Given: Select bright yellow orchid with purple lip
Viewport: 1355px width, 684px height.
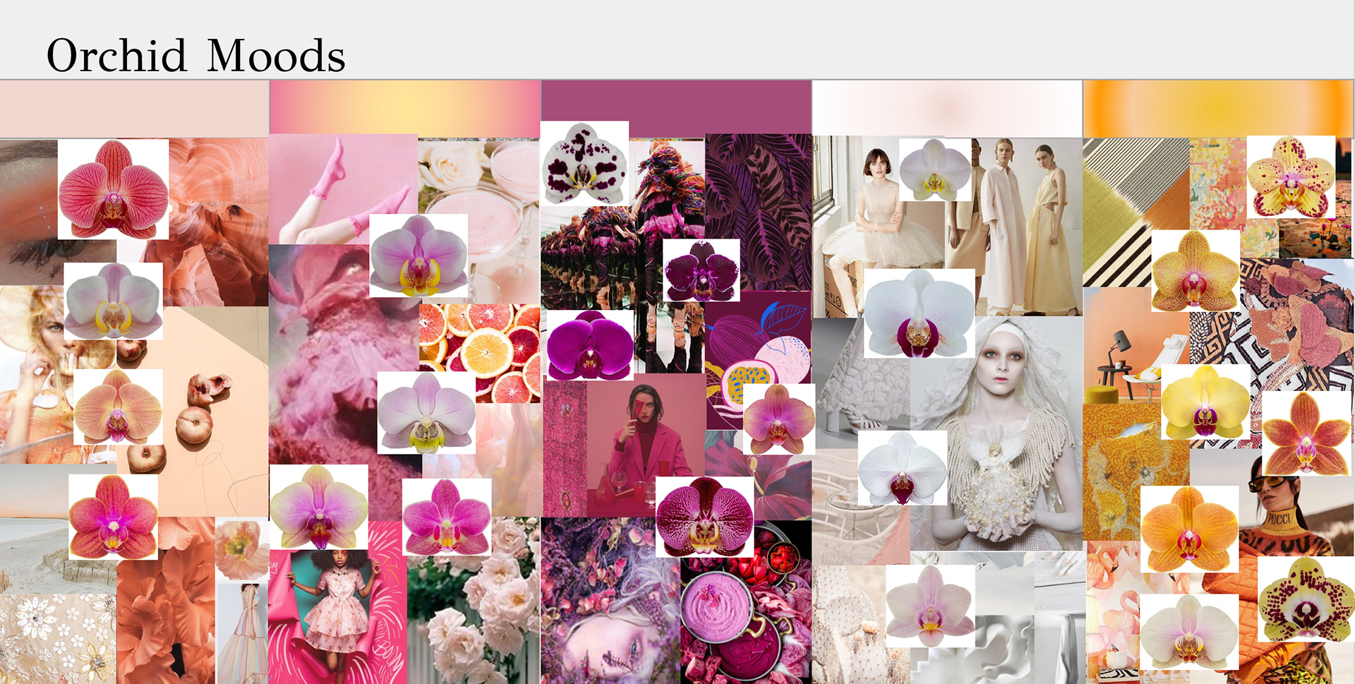Looking at the screenshot, I should [1205, 402].
